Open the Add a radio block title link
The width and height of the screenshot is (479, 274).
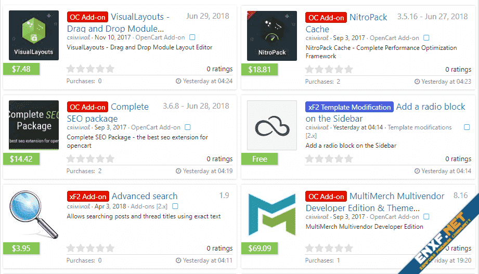point(431,107)
